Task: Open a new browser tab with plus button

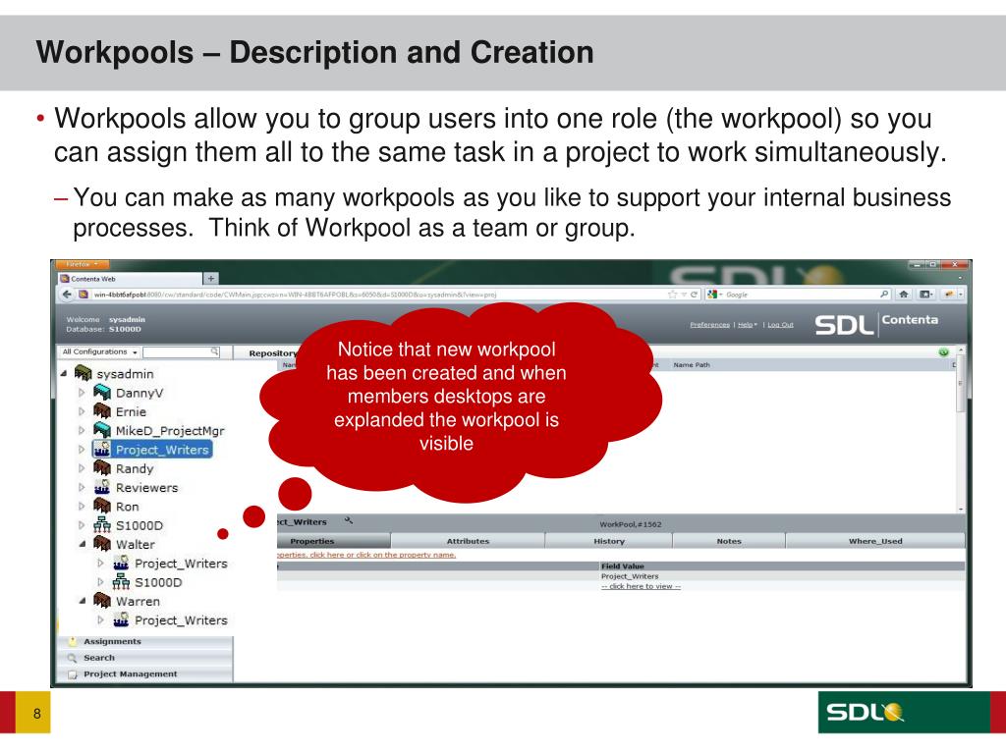Action: pos(210,278)
